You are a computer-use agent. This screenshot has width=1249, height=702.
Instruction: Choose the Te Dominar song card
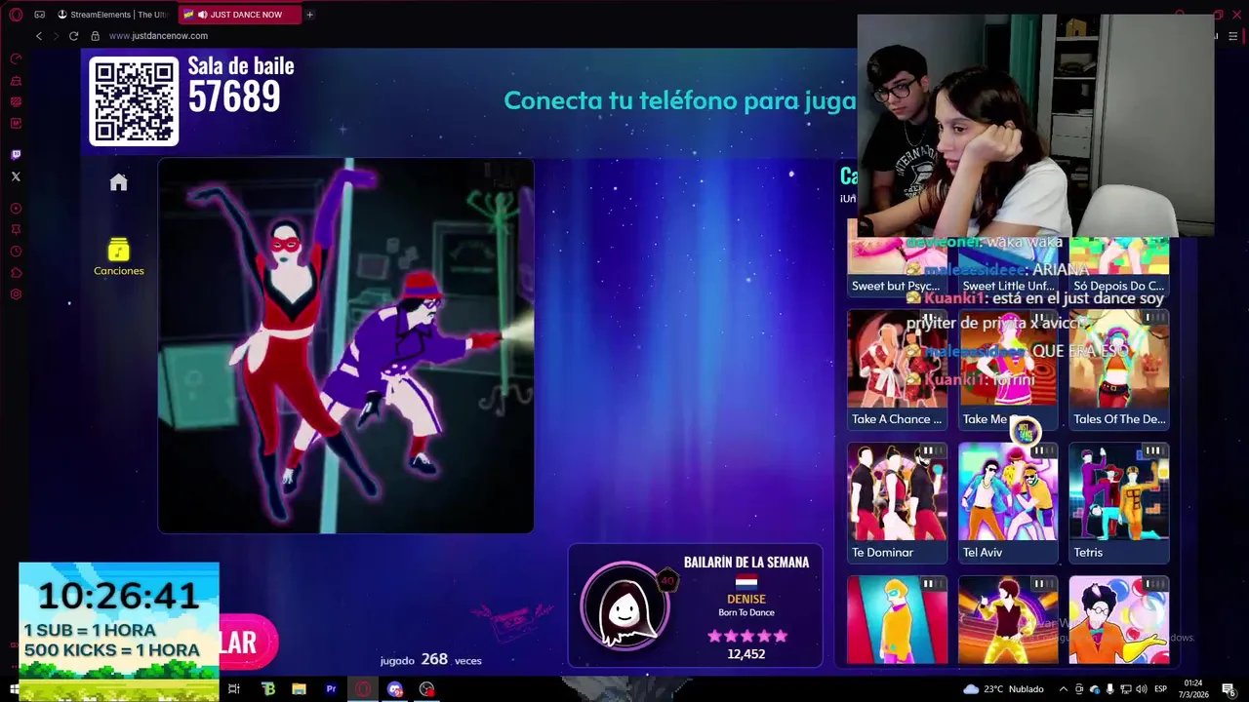coord(897,503)
